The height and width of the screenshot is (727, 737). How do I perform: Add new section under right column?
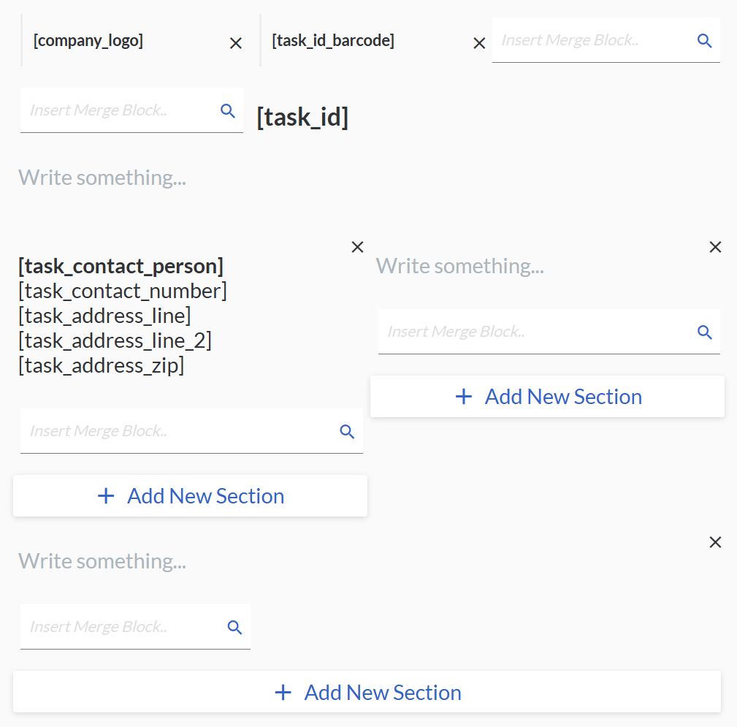547,397
